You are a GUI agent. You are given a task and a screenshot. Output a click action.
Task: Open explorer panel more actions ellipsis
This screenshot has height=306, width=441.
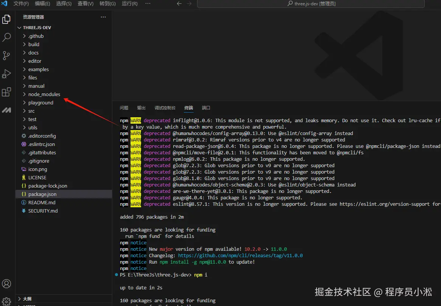[103, 17]
